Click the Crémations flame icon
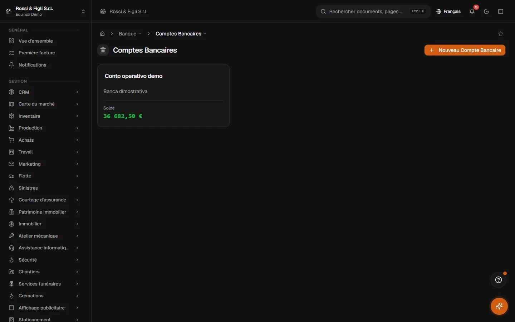 tap(11, 296)
